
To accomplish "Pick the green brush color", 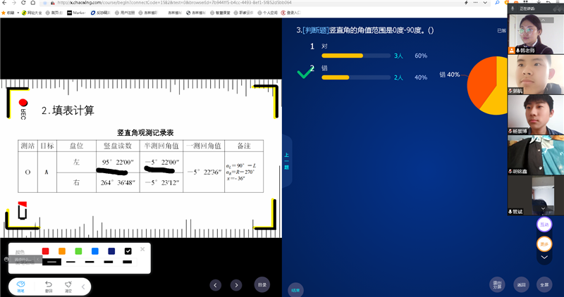I will [x=78, y=251].
